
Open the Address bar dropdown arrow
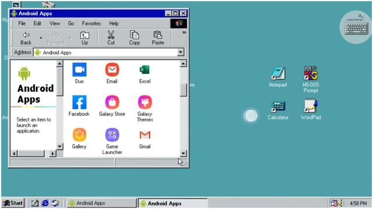point(181,52)
